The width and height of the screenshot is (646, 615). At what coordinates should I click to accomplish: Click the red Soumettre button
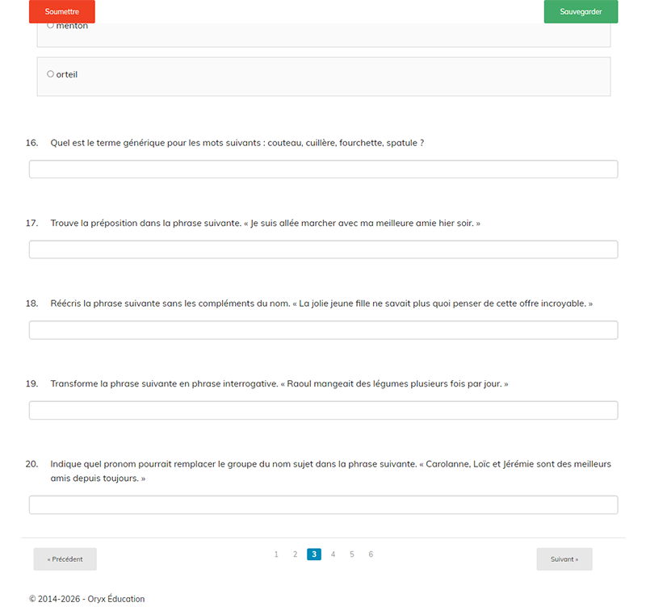tap(62, 12)
